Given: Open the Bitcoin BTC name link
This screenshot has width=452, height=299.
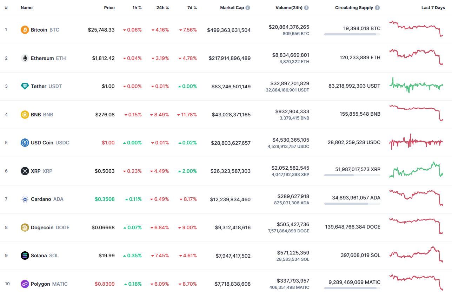Looking at the screenshot, I should (x=45, y=30).
